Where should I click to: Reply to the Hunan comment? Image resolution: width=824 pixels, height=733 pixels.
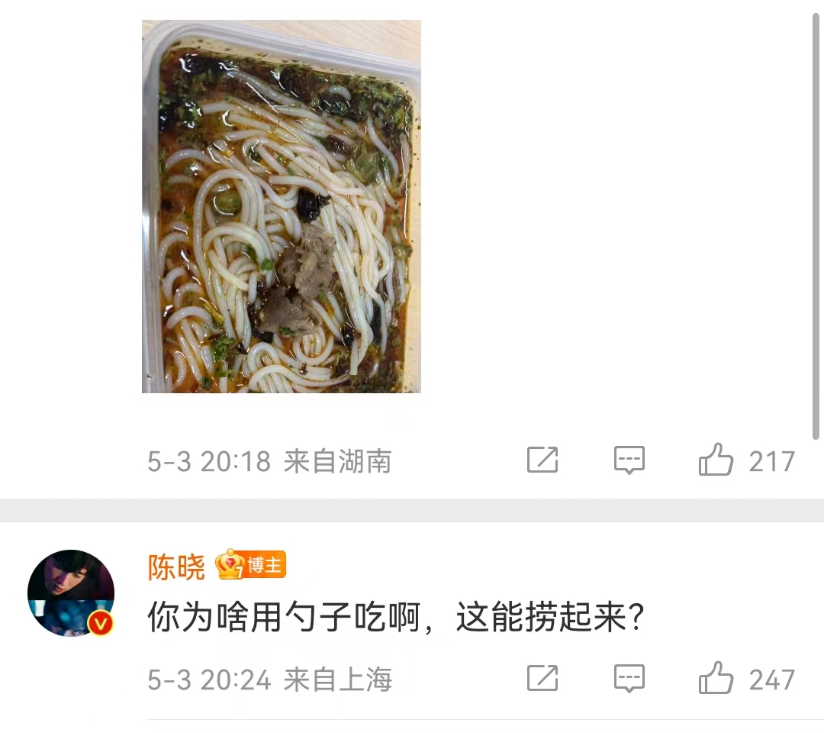(x=629, y=460)
